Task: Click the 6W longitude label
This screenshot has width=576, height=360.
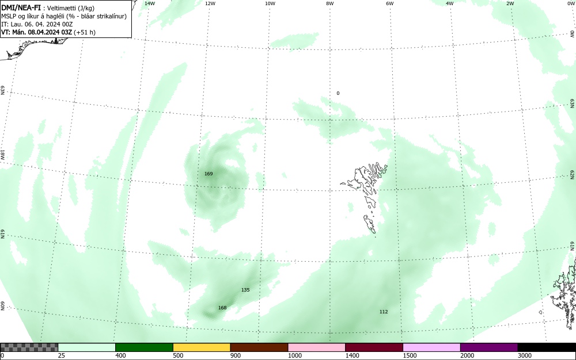Action: tap(390, 3)
